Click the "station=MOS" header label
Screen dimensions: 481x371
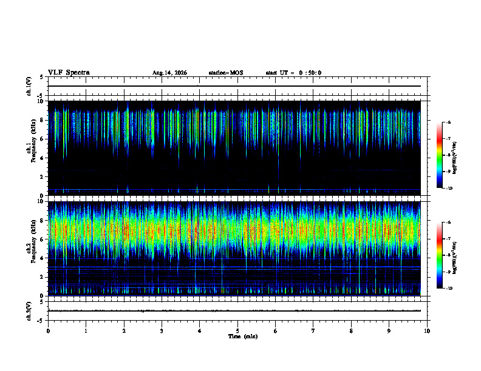pos(226,73)
